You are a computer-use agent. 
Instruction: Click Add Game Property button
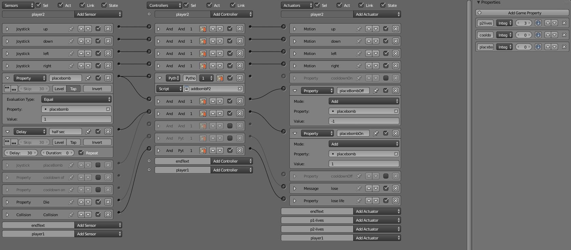522,13
